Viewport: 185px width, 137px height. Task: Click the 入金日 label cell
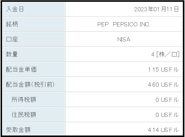(34, 9)
